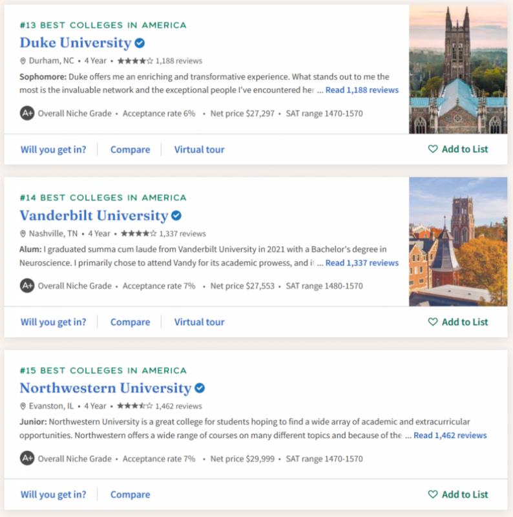
Task: Click Duke's A+ Niche grade badge
Action: click(27, 114)
